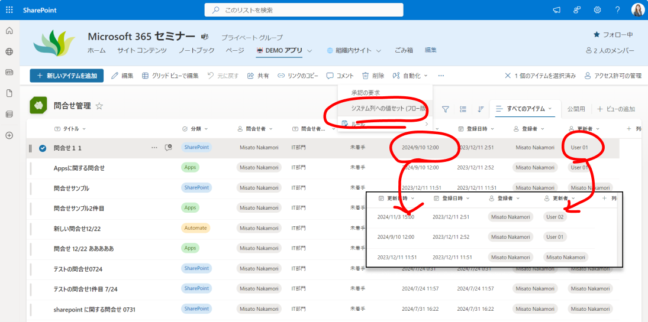Click 共有 in the command bar

(x=258, y=76)
